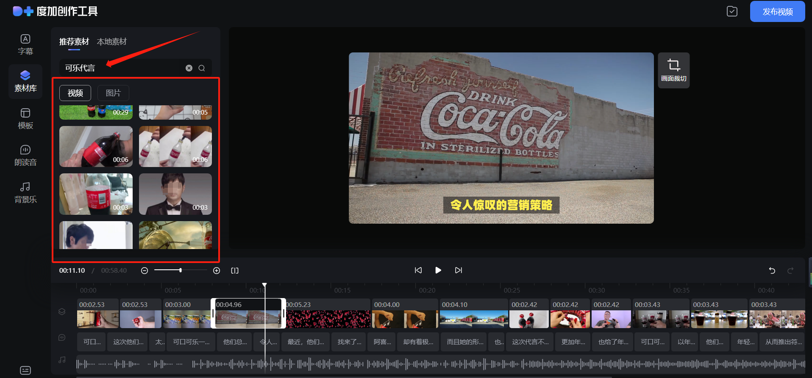This screenshot has height=378, width=812.
Task: Undo the last edit
Action: pyautogui.click(x=772, y=271)
